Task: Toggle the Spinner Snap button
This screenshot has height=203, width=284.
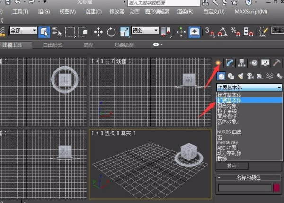Action: click(x=248, y=32)
